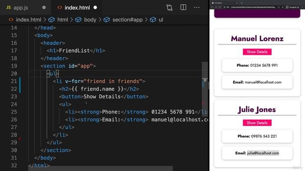Select the Vue Basics browser tab
Viewport: 305px width, 171px height.
224,3
